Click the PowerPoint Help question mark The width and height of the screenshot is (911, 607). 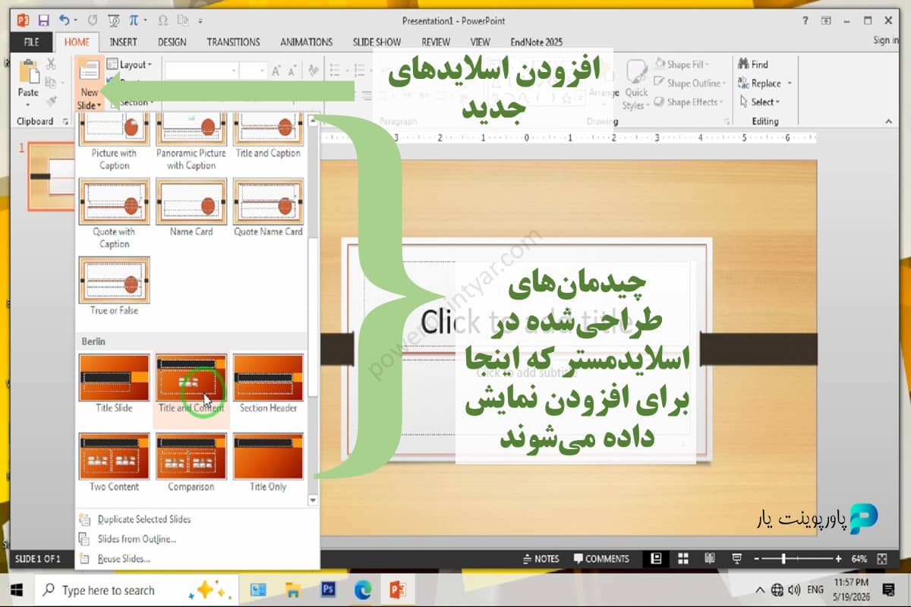pos(805,20)
